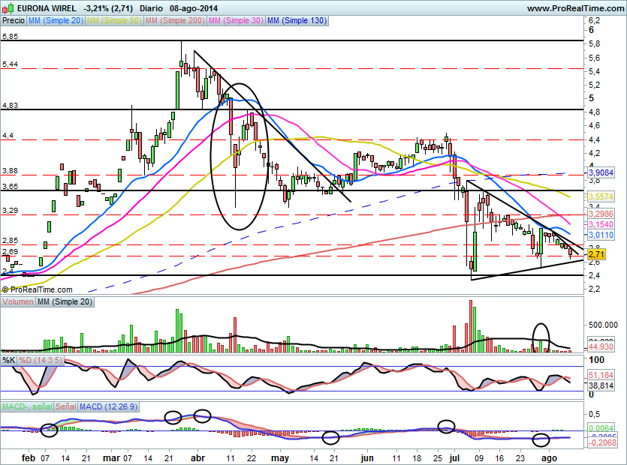Click the yellow 2,71 current price tag
Viewport: 627px width, 465px height.
595,254
